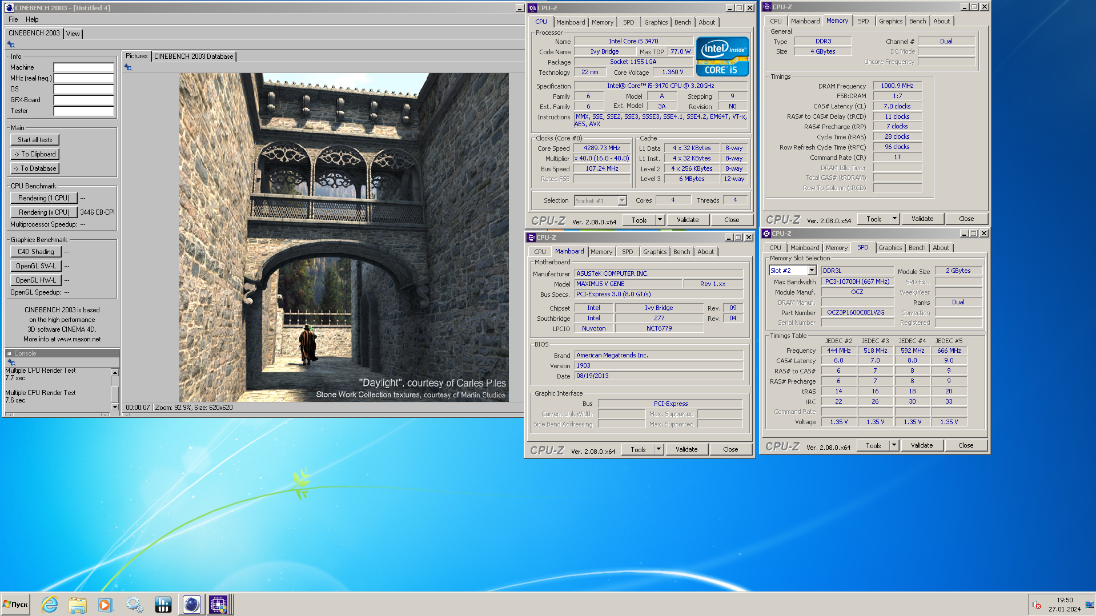This screenshot has height=616, width=1096.
Task: Run Rendering (x CPU) benchmark
Action: 44,212
